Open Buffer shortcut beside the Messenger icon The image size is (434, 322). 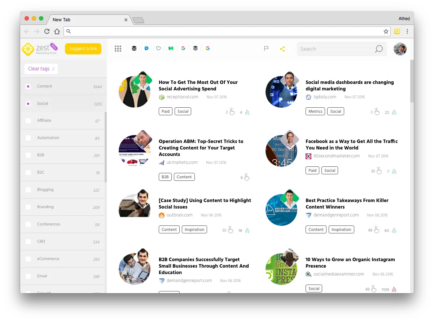(x=134, y=48)
